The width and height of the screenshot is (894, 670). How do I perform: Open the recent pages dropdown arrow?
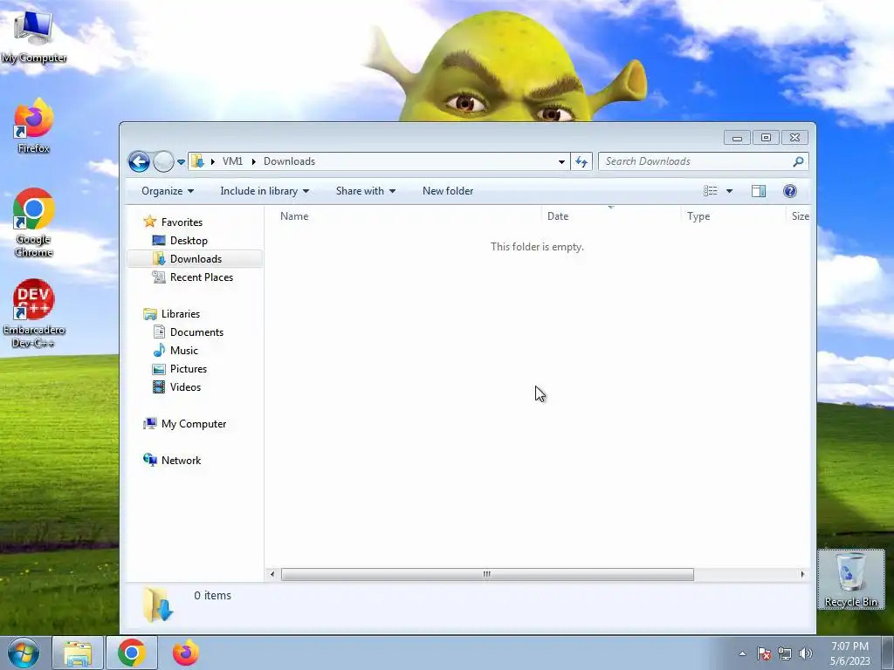pos(181,161)
